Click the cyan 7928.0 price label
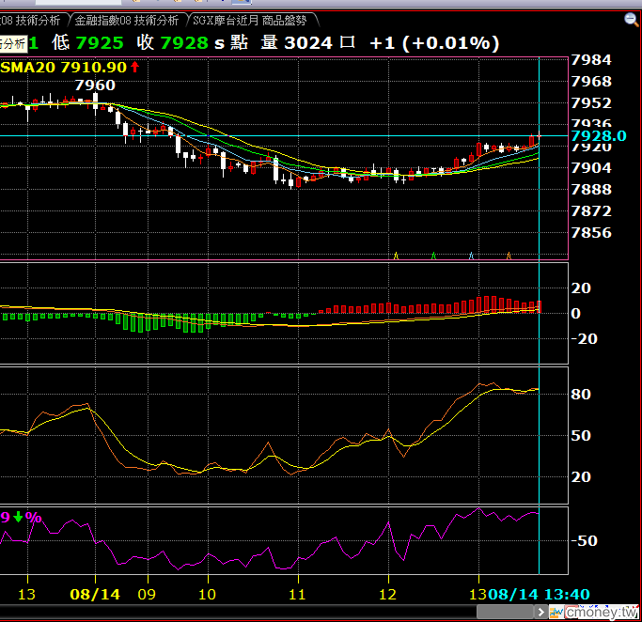Screen dimensions: 642x622 click(599, 136)
